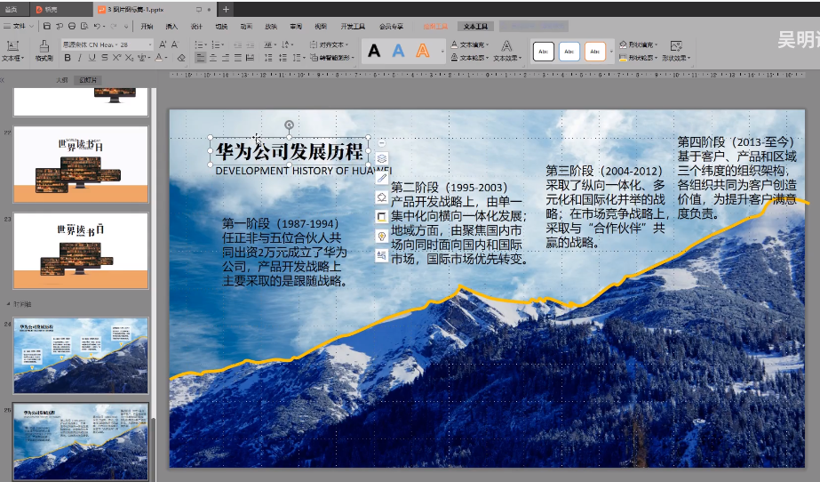This screenshot has height=482, width=820.
Task: Click the minus collapse icon beside title box
Action: 382,143
